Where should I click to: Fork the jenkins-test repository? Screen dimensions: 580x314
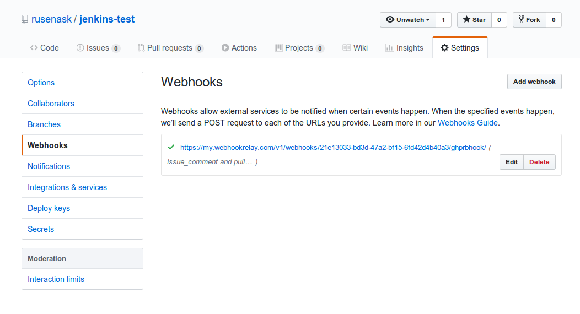529,20
